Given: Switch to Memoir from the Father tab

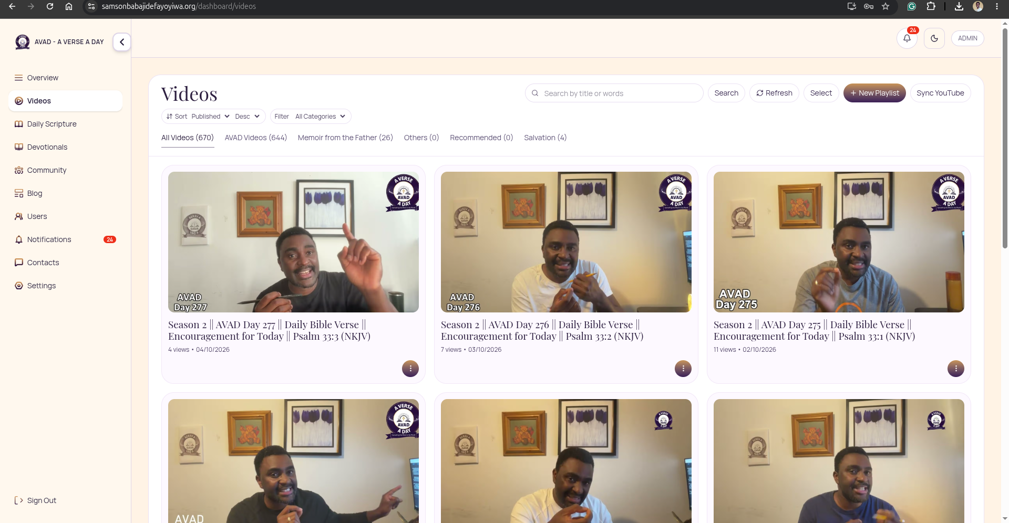Looking at the screenshot, I should [x=345, y=138].
